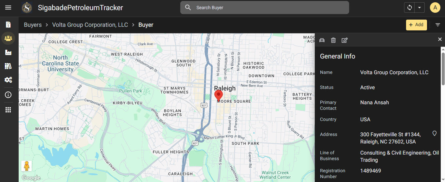Viewport: 445px width, 182px height.
Task: Open the factory icon in sidebar
Action: (x=8, y=52)
